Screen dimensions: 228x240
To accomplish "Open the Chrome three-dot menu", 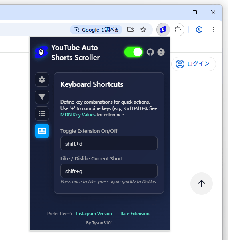I will 214,30.
